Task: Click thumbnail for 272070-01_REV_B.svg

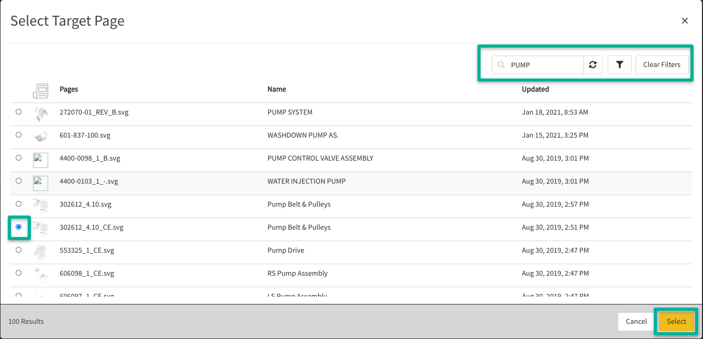Action: tap(40, 112)
